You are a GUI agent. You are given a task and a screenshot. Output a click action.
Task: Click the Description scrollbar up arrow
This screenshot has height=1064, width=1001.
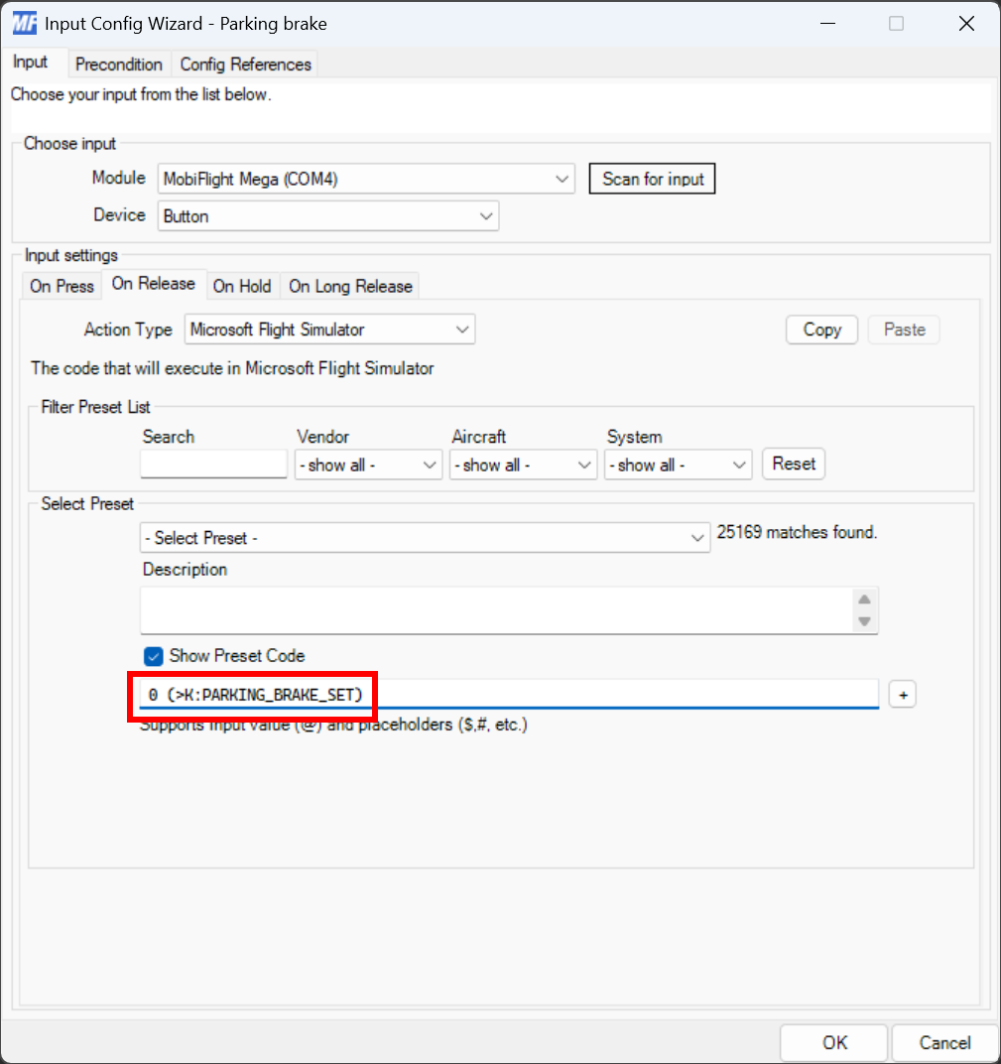pyautogui.click(x=864, y=599)
